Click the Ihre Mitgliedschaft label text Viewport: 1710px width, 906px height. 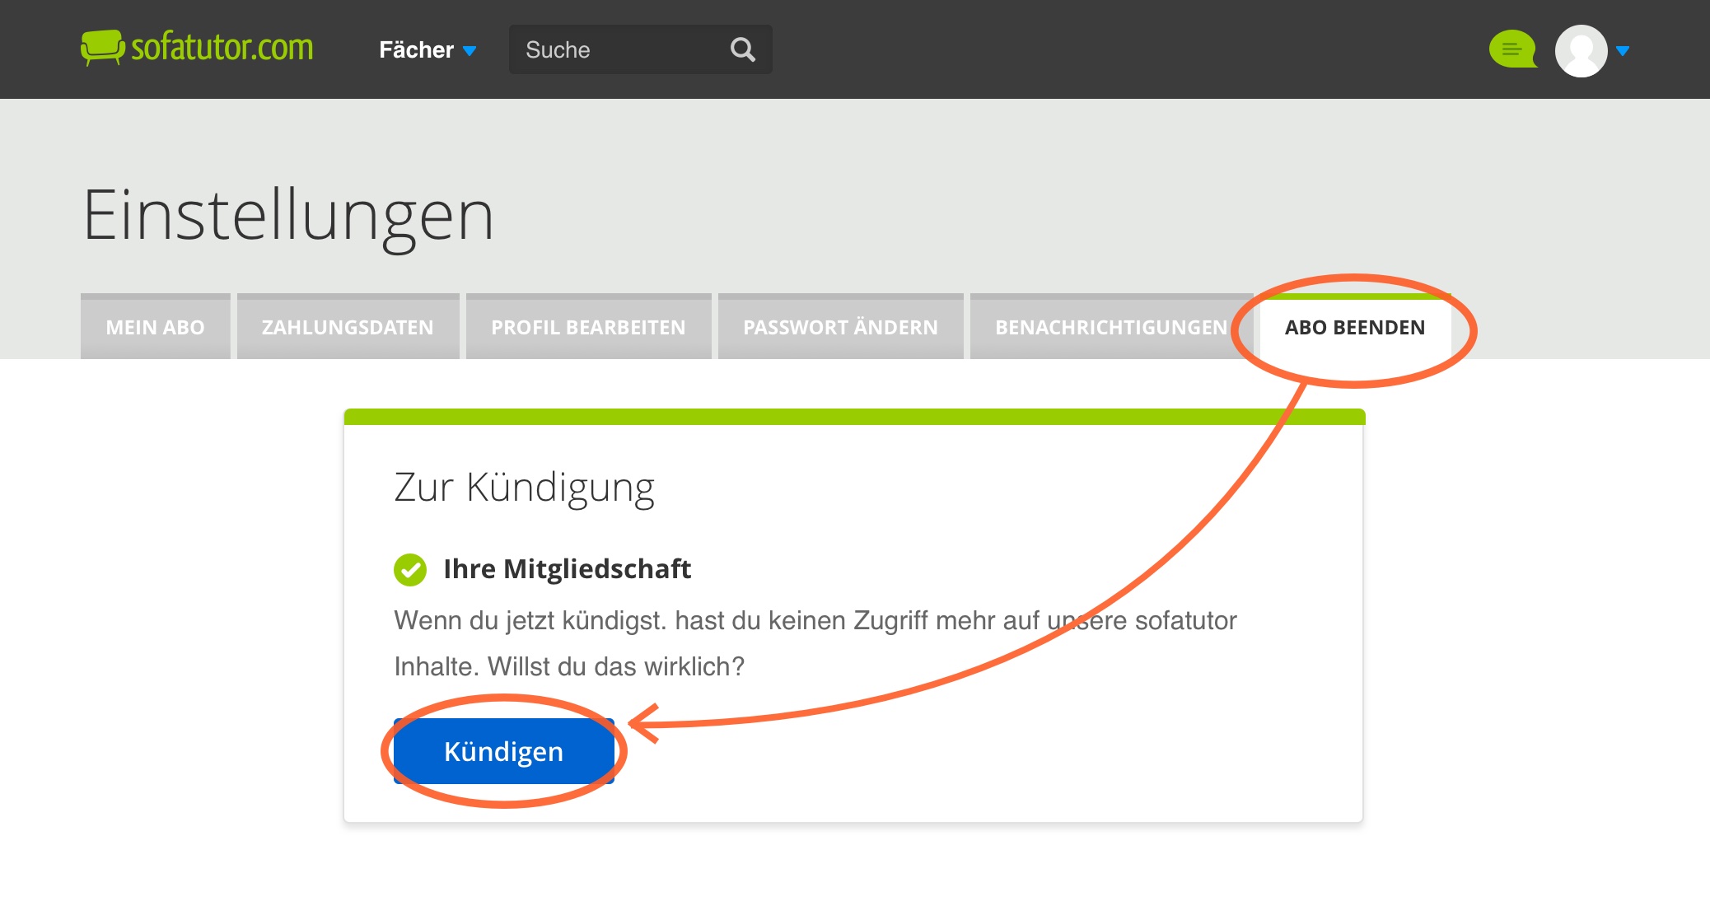coord(567,569)
